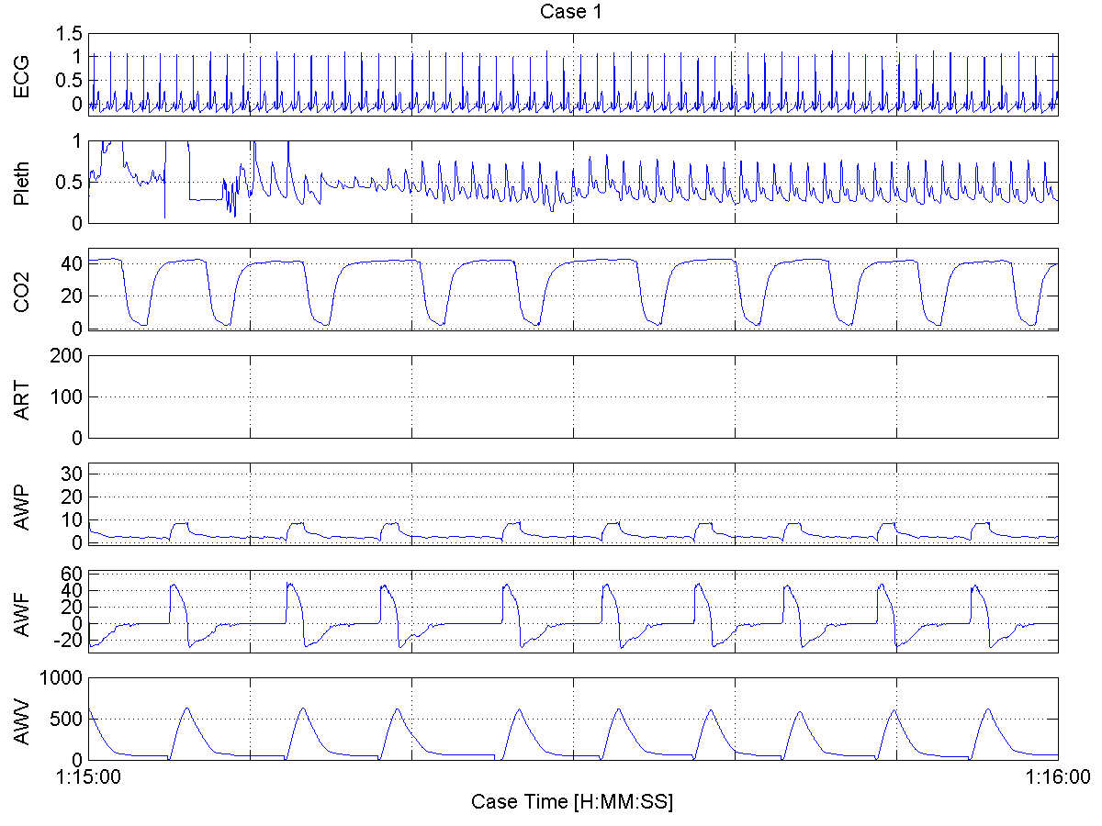Click the 1:16:00 end time tick label
This screenshot has width=1102, height=826.
(x=1058, y=777)
